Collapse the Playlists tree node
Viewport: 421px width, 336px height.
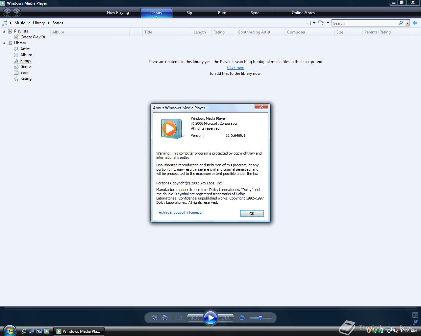pyautogui.click(x=4, y=31)
